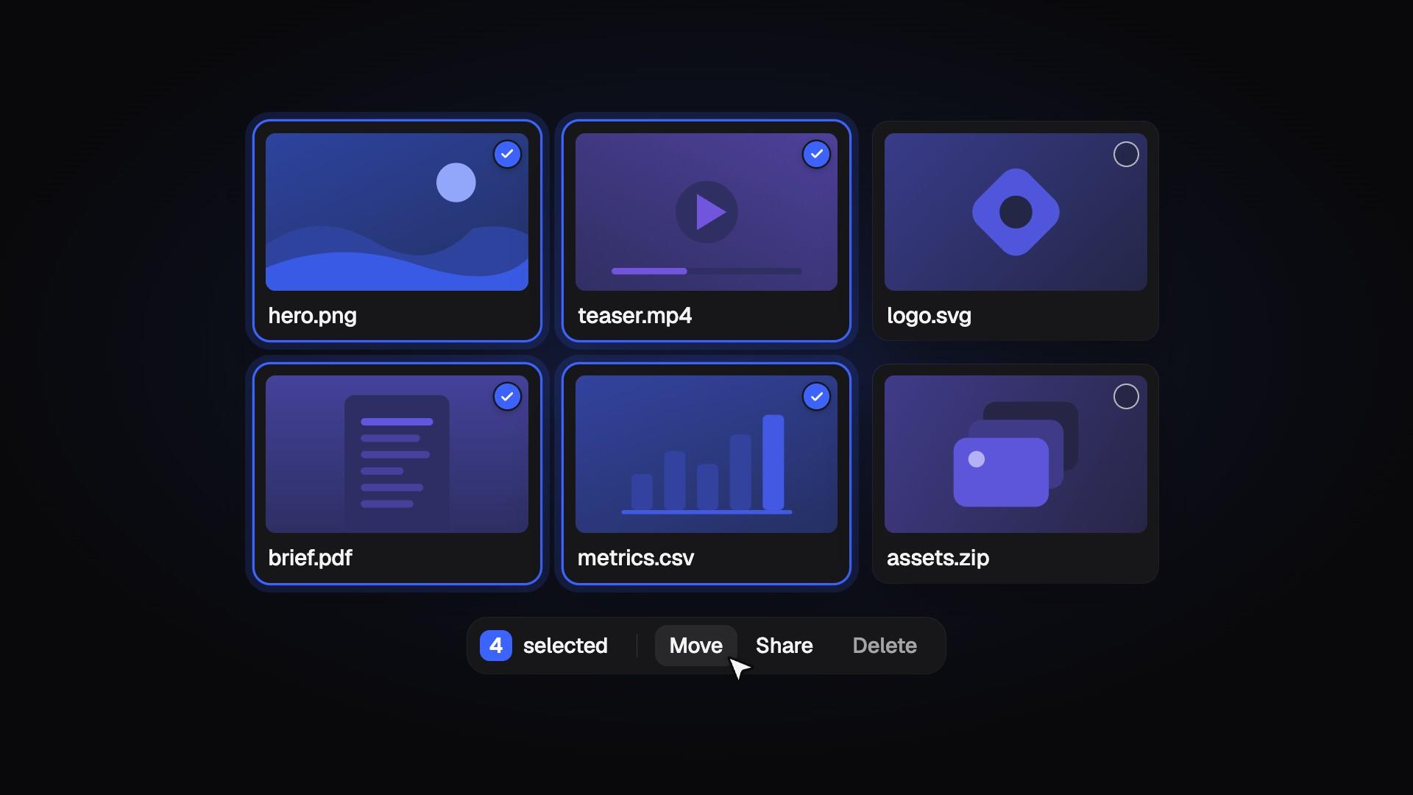Screen dimensions: 1413x795
Task: Open the hero.png landscape thumbnail
Action: click(x=397, y=212)
